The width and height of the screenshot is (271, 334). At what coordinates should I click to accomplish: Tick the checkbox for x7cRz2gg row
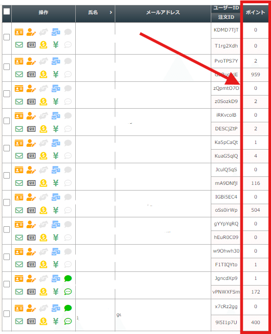pos(7,314)
